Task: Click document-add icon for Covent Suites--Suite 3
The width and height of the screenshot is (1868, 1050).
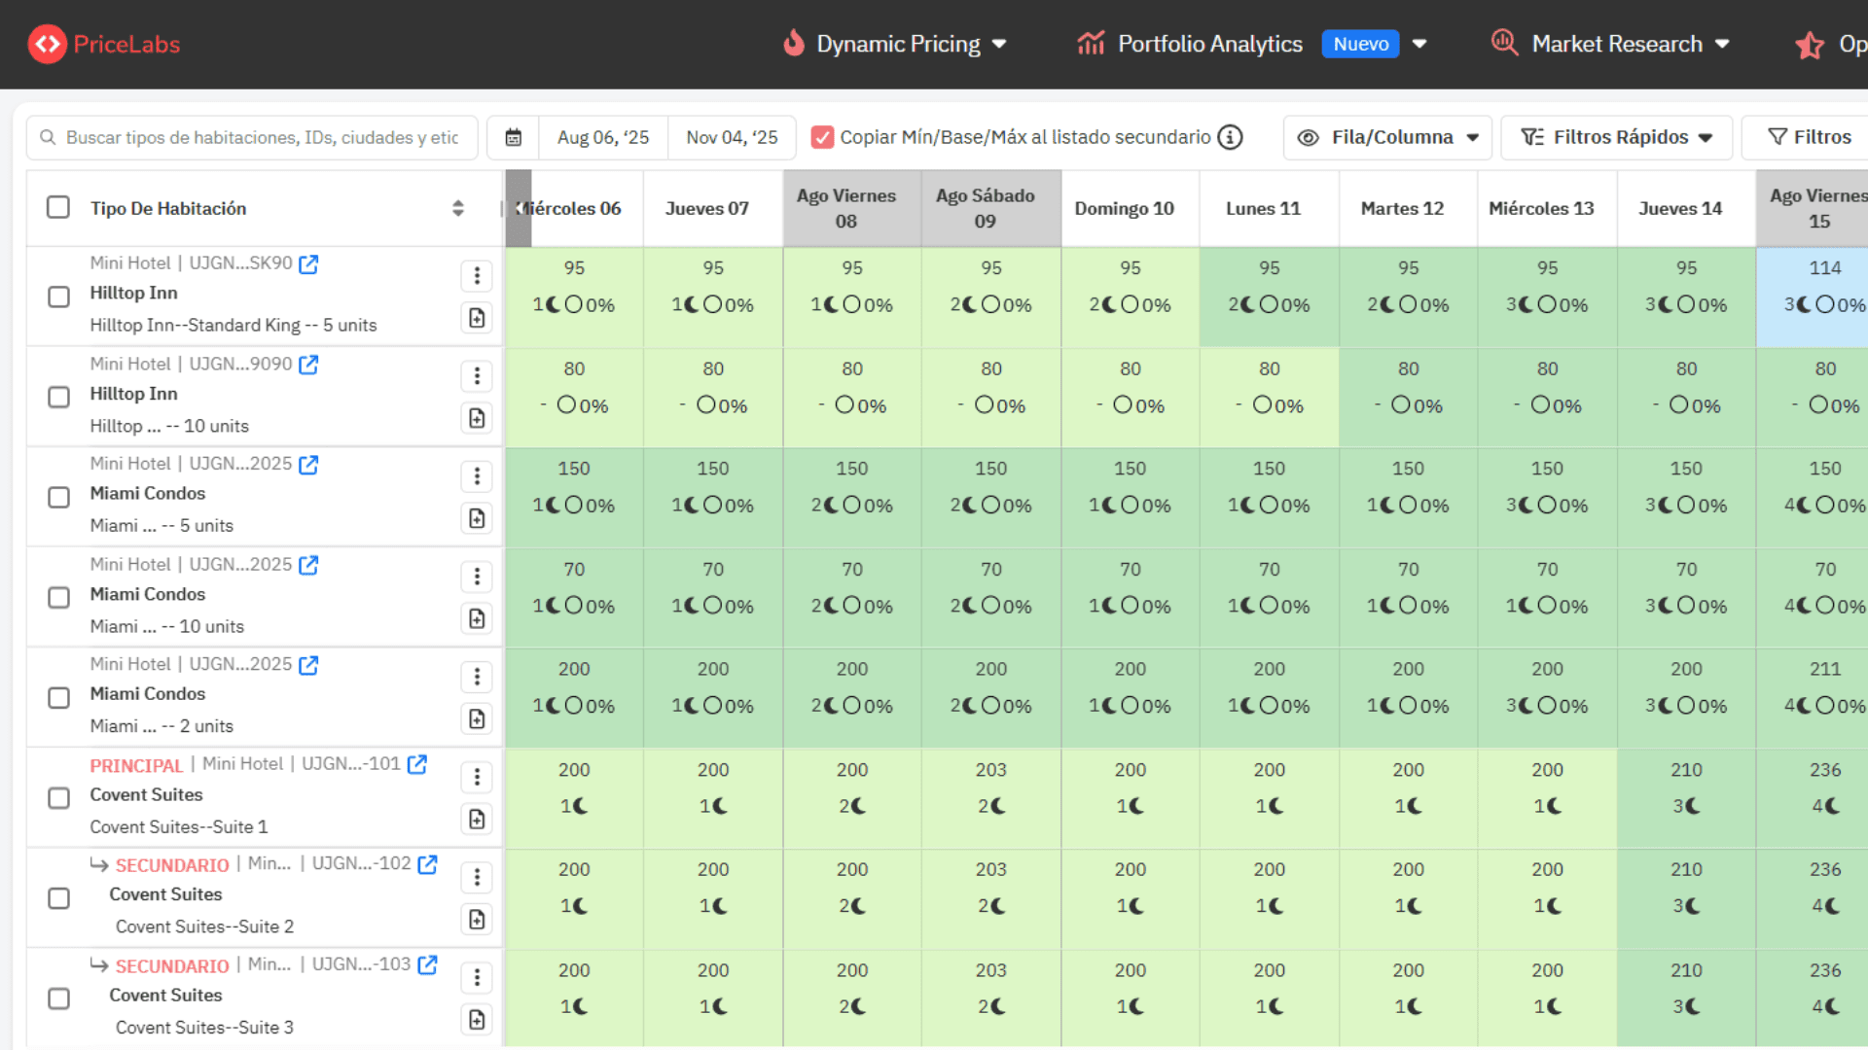Action: [477, 1019]
